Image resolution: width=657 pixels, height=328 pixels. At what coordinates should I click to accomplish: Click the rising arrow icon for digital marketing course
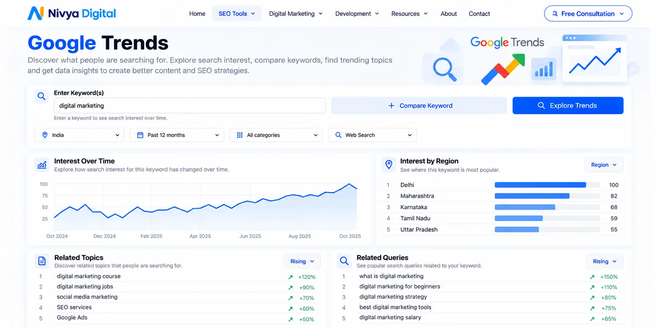click(x=290, y=277)
